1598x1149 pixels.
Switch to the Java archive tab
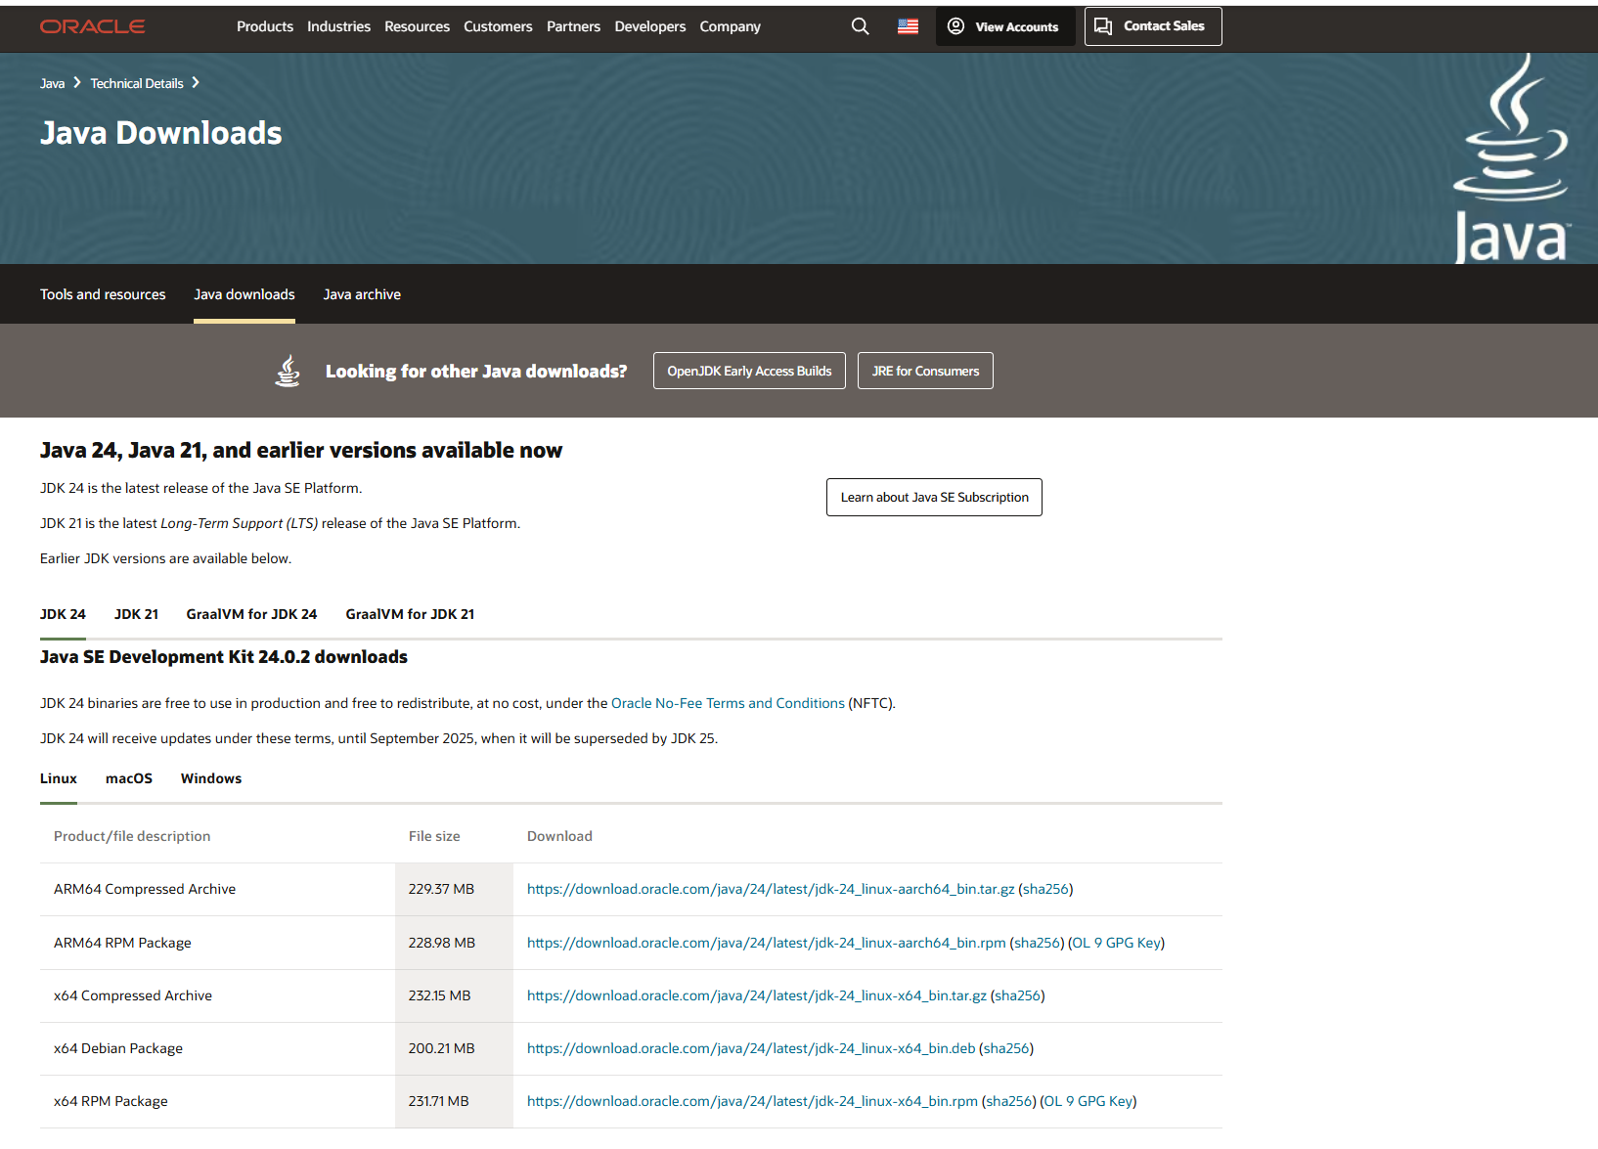[362, 294]
